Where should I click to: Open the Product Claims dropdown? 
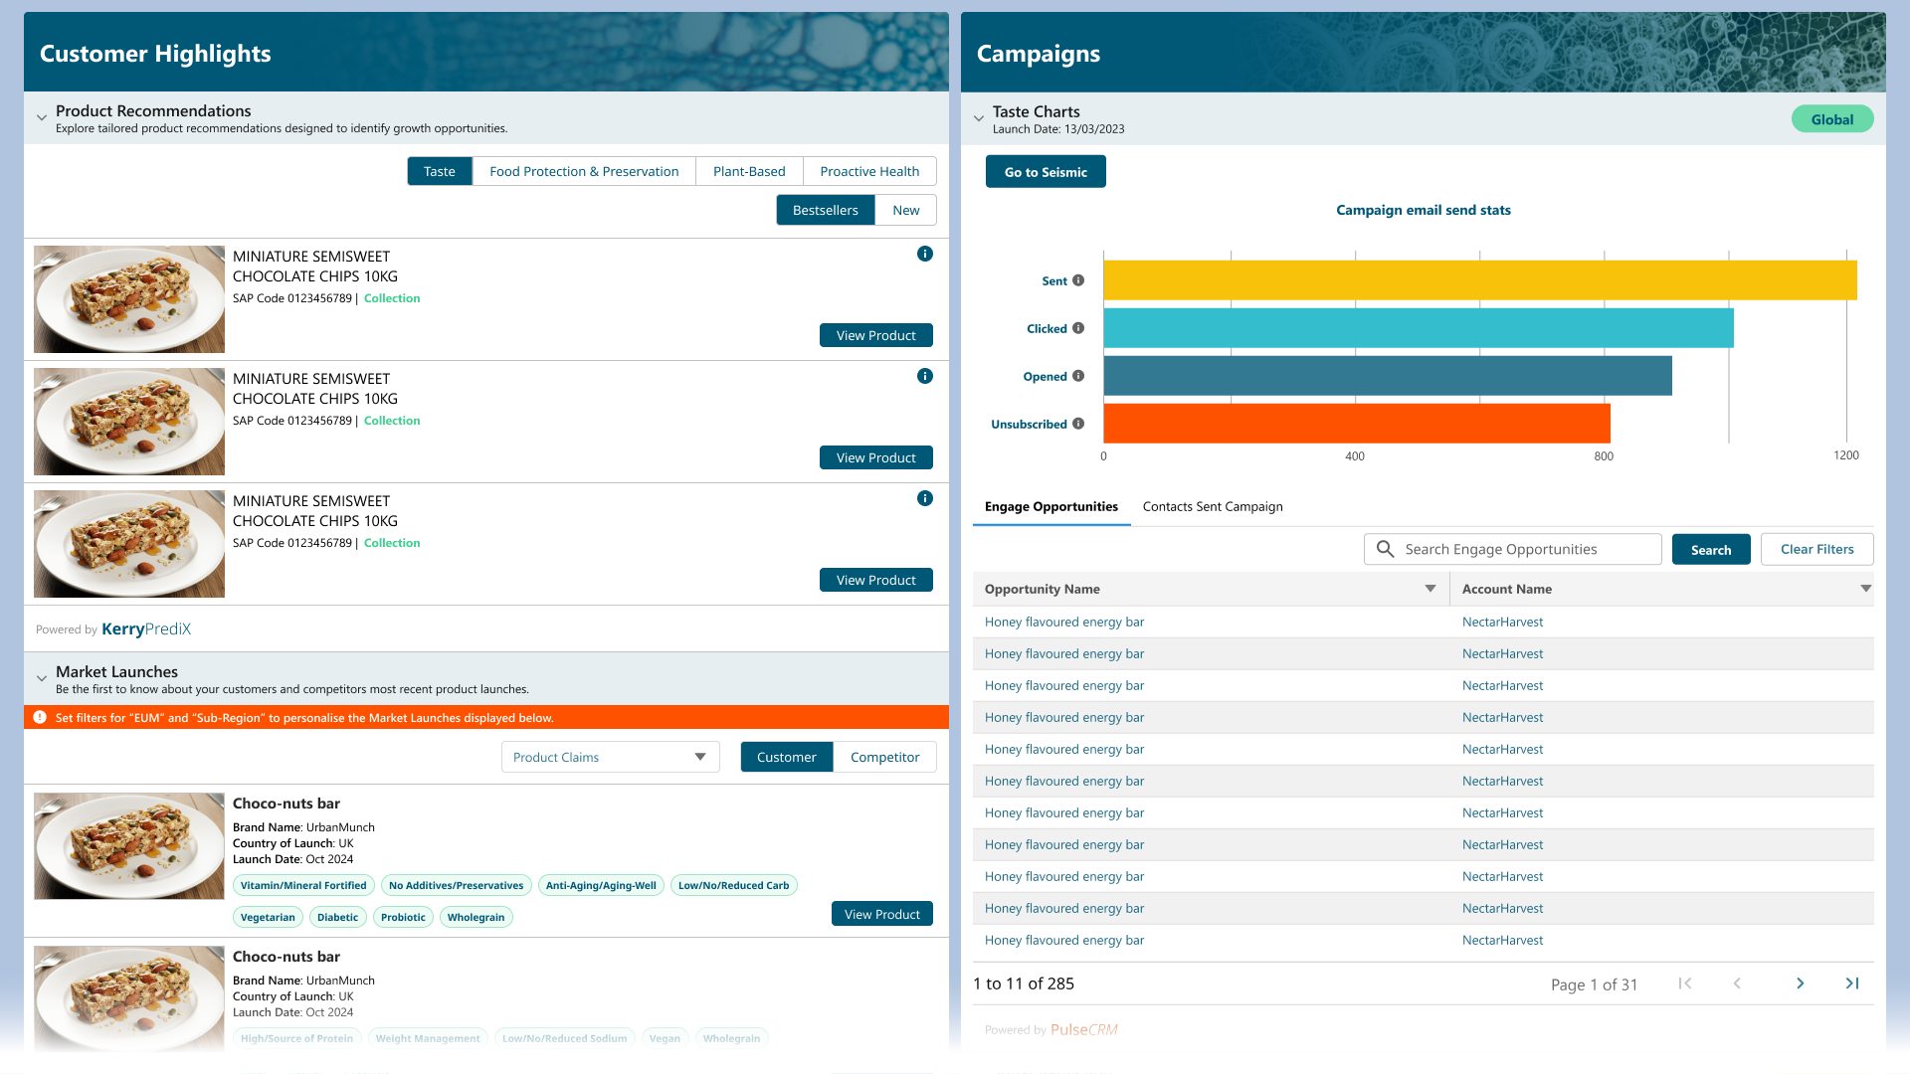click(x=610, y=757)
